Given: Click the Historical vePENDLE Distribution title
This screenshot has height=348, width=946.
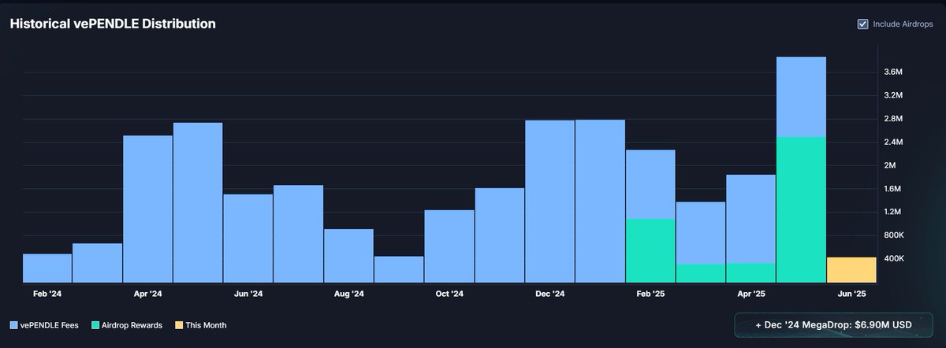Looking at the screenshot, I should (113, 24).
